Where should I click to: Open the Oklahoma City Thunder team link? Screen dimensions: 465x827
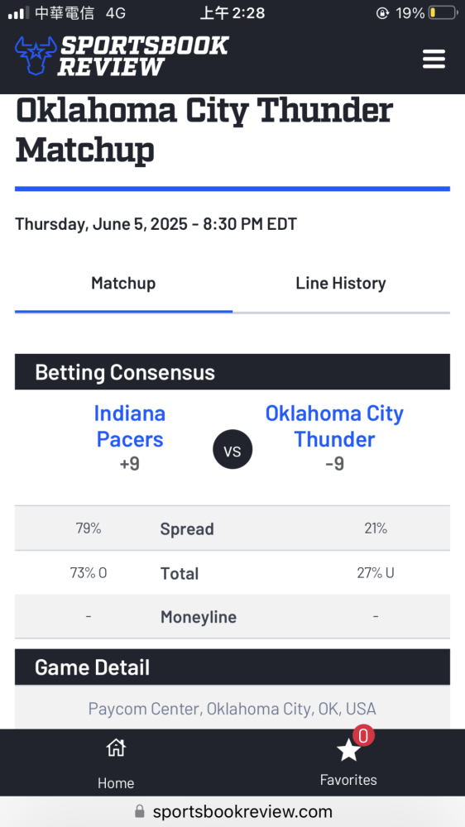(x=334, y=426)
